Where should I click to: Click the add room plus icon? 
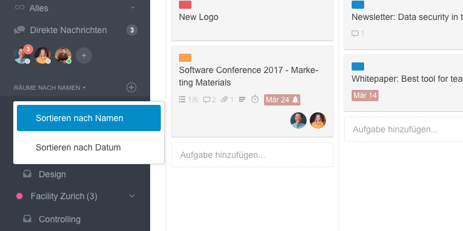131,87
